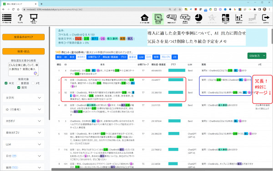Expand the 意味カテゴリ filter panel
The height and width of the screenshot is (171, 273).
(23, 132)
